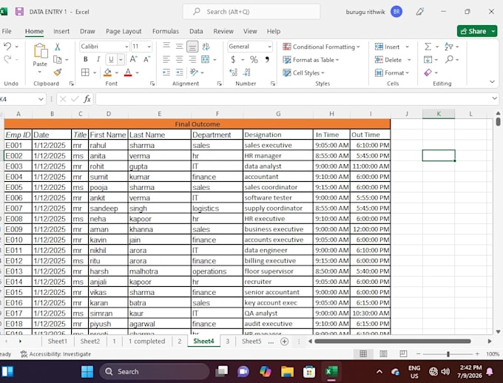Screen dimensions: 503x383
Task: Click Decrease Decimal icon
Action: point(246,72)
